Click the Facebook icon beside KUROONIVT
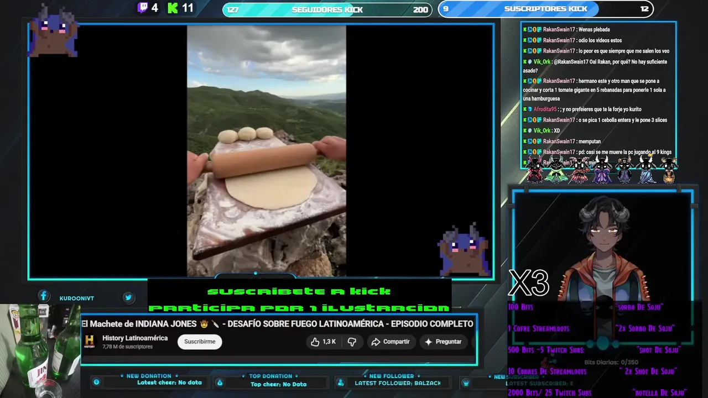 (44, 296)
